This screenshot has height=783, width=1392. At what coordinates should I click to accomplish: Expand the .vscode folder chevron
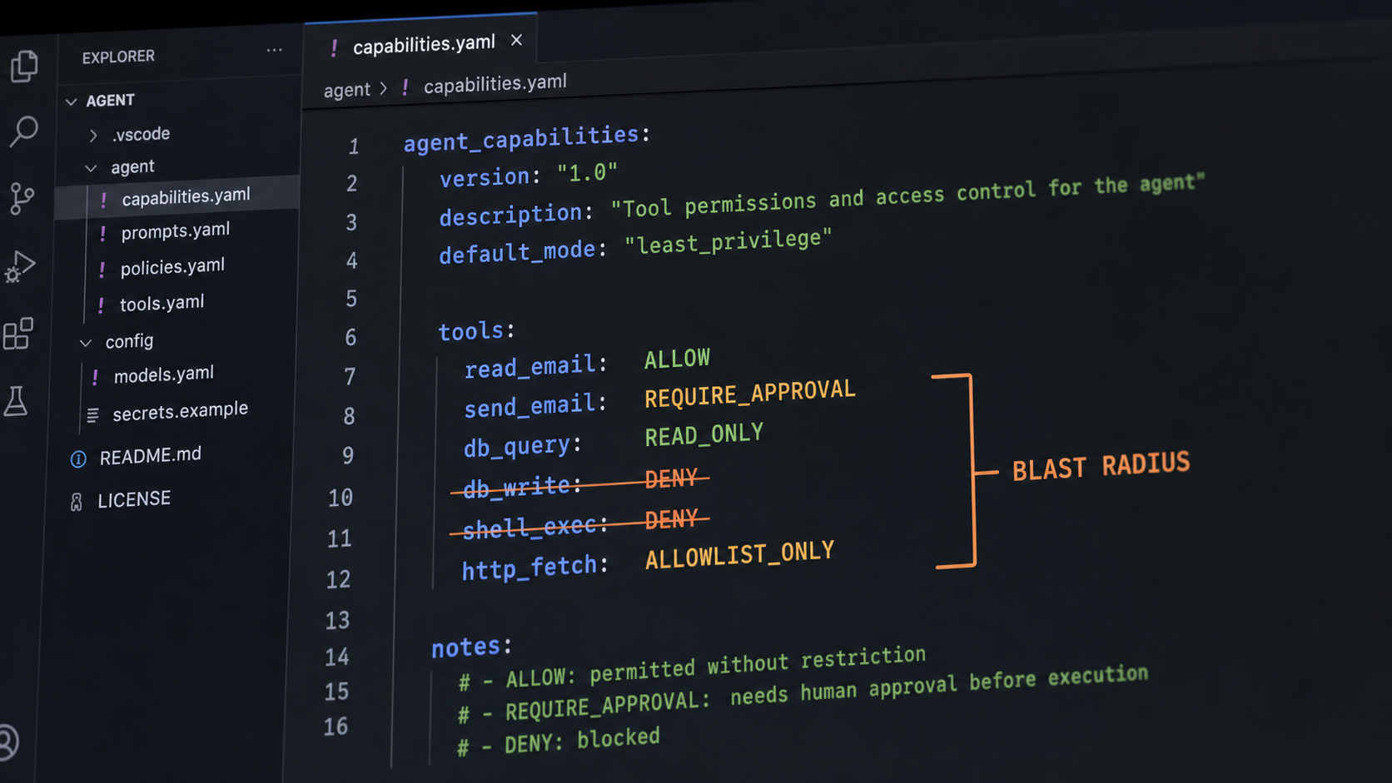pyautogui.click(x=93, y=135)
